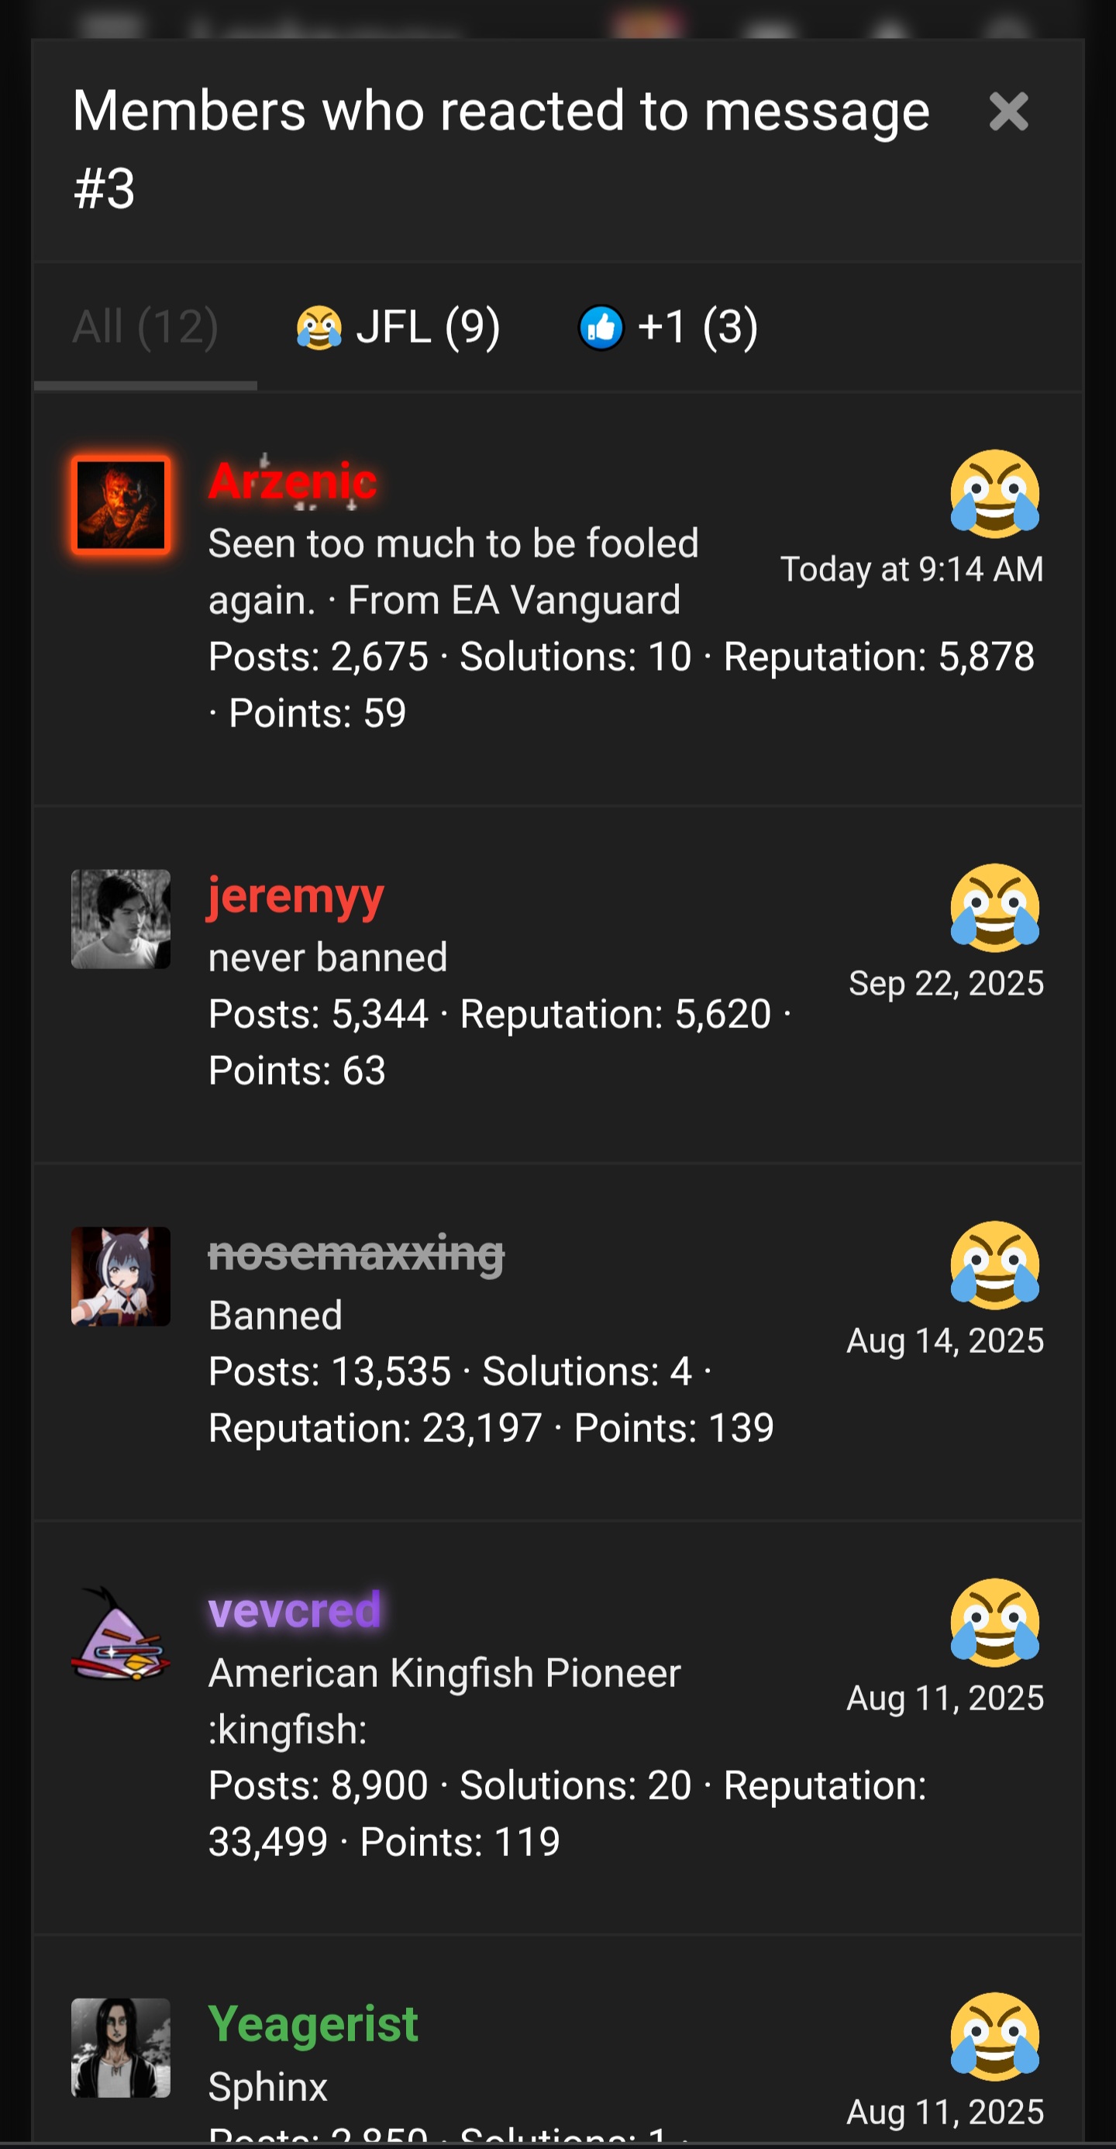The image size is (1116, 2149).
Task: Click the JFL emoji in Yeagerist's row
Action: pos(994,2036)
